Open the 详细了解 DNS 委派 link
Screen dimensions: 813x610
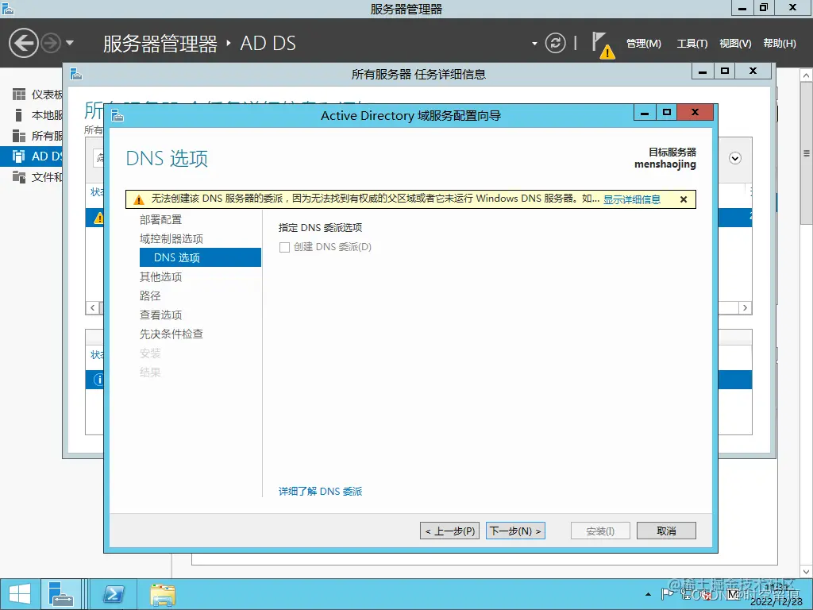[320, 491]
